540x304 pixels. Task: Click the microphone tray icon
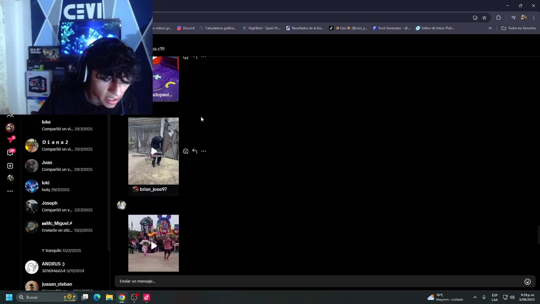(x=484, y=297)
